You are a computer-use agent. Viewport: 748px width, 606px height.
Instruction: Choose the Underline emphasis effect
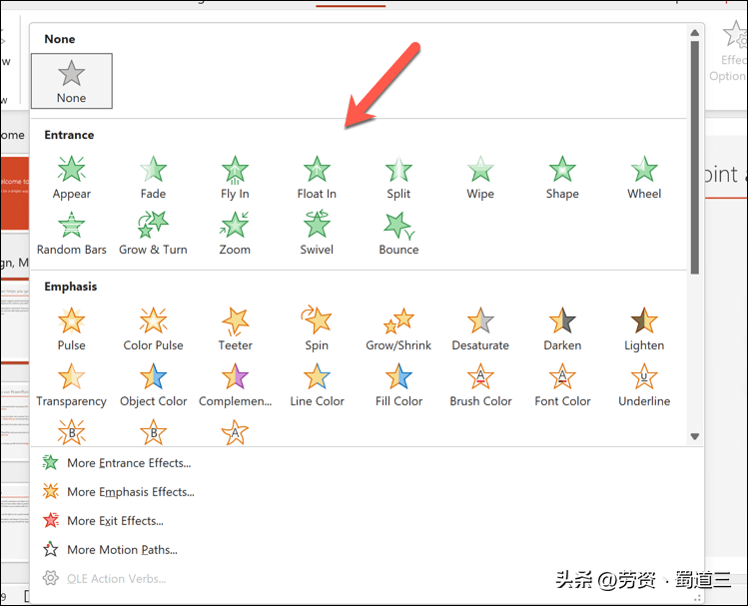pos(644,385)
